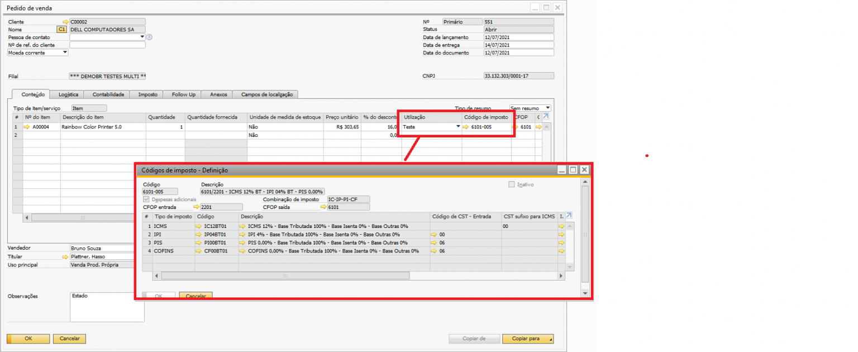Open the Pessoa de contato dropdown

(x=142, y=37)
